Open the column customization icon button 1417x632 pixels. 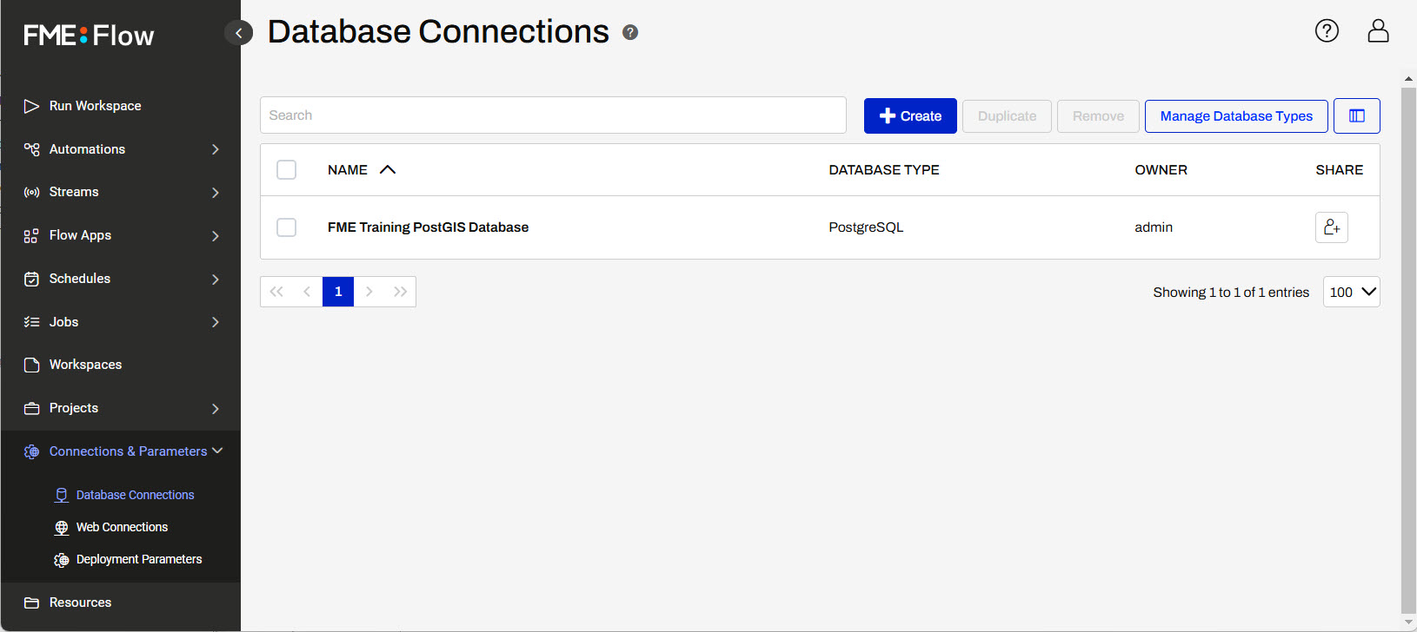click(x=1356, y=116)
